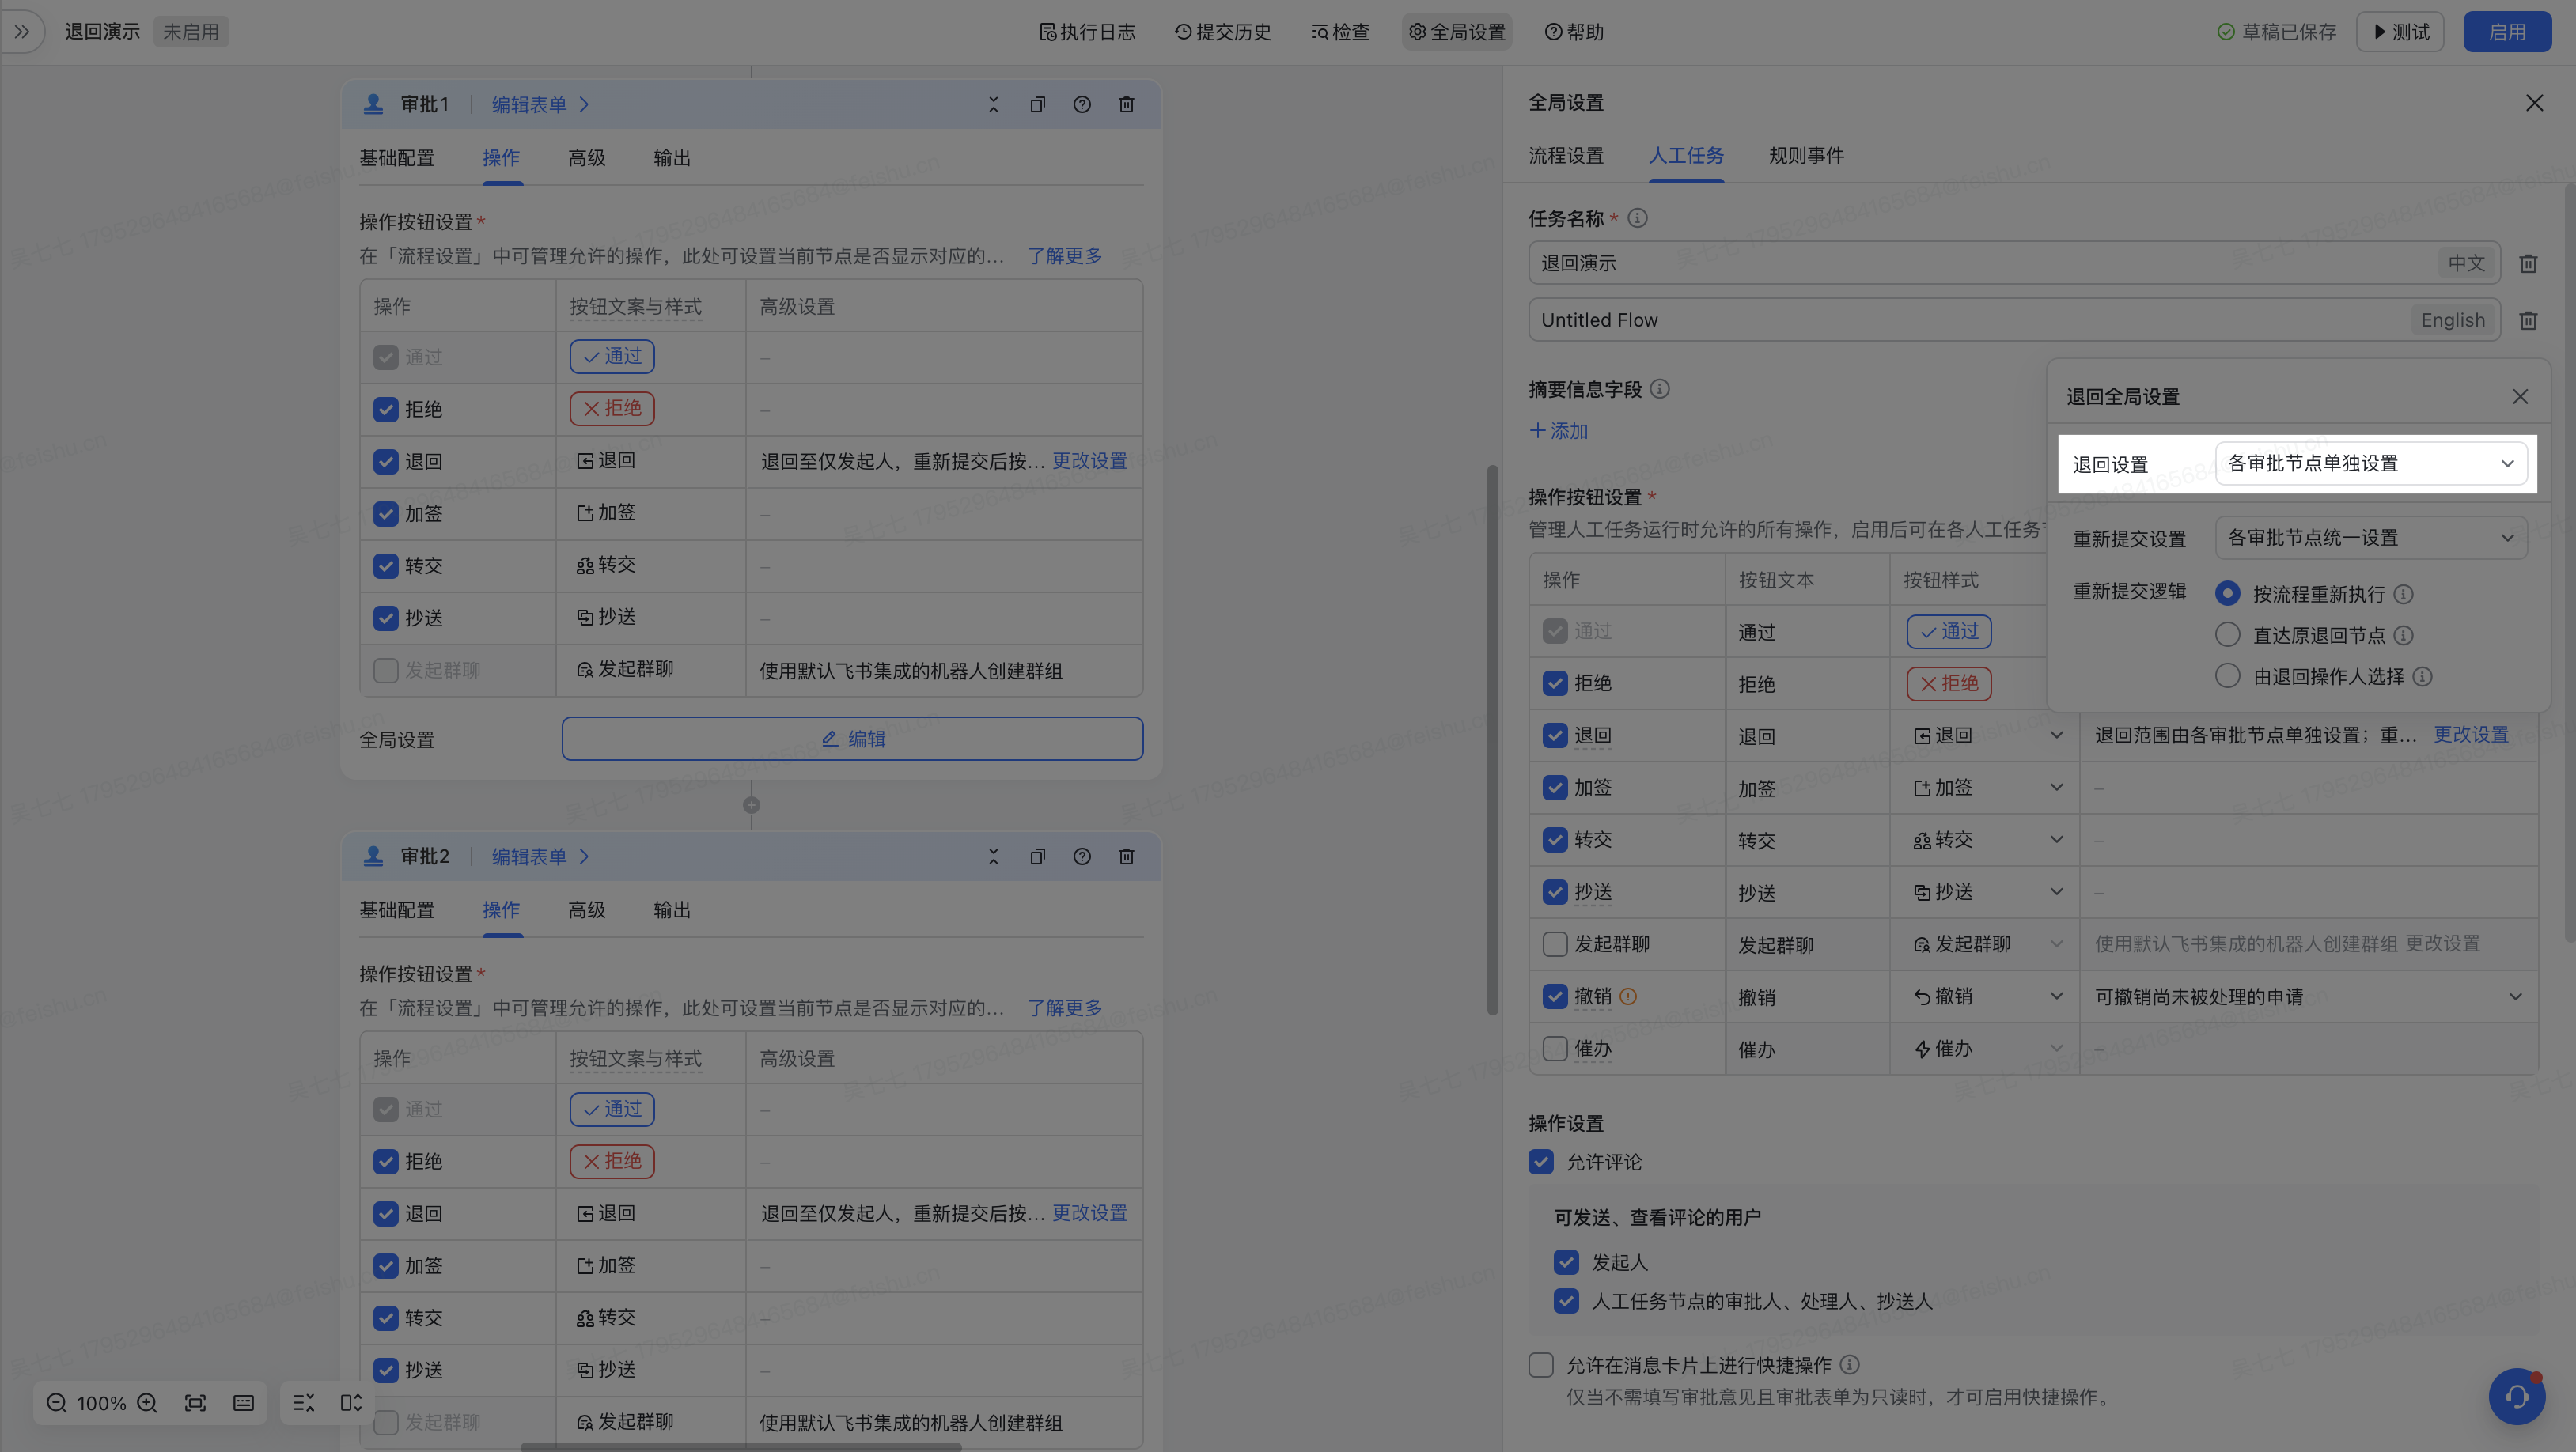Collapse the 审批1 node card
The width and height of the screenshot is (2576, 1452).
993,105
